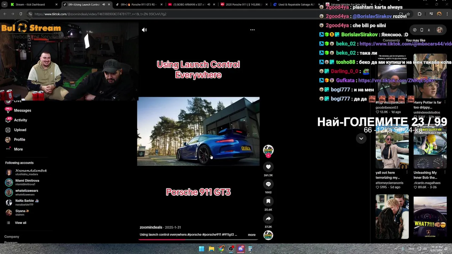Image resolution: width=452 pixels, height=254 pixels.
Task: Switch to the 2020 Porsche 911 $143,898 tab
Action: [244, 5]
